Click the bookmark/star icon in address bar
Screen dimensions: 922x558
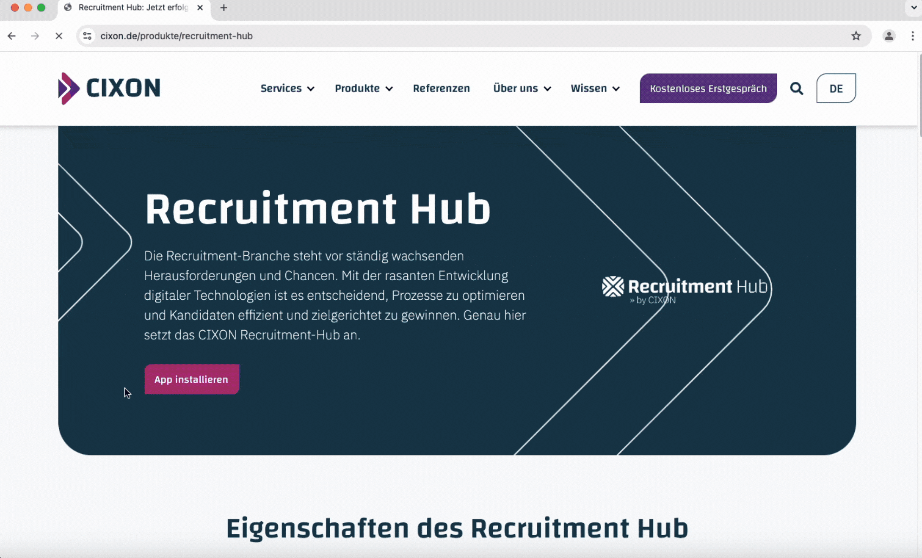[x=857, y=36]
